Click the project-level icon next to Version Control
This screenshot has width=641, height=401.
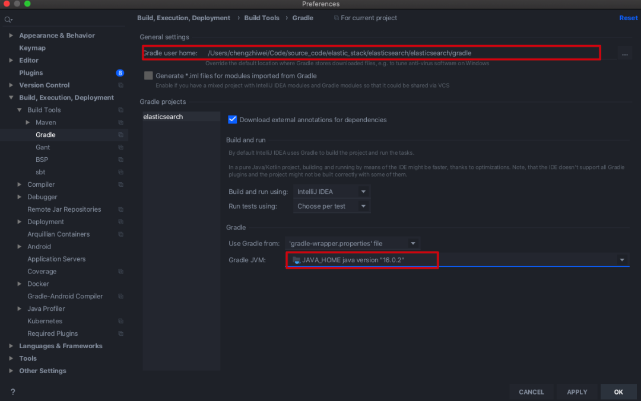[120, 85]
